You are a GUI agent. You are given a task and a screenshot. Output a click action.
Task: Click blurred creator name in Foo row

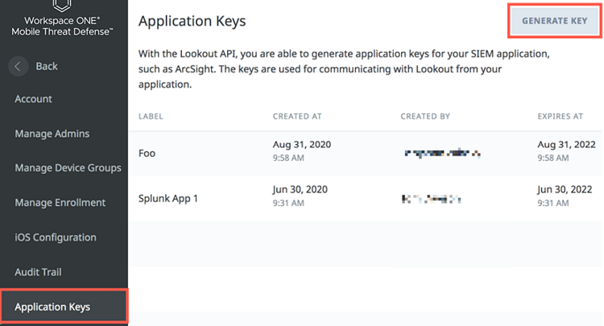coord(442,154)
